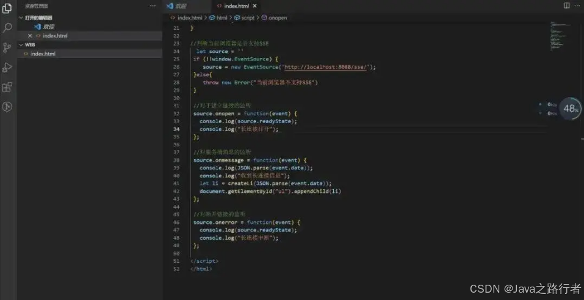Open the Explorer view in activity bar
Viewport: 584px width, 300px height.
(x=7, y=8)
